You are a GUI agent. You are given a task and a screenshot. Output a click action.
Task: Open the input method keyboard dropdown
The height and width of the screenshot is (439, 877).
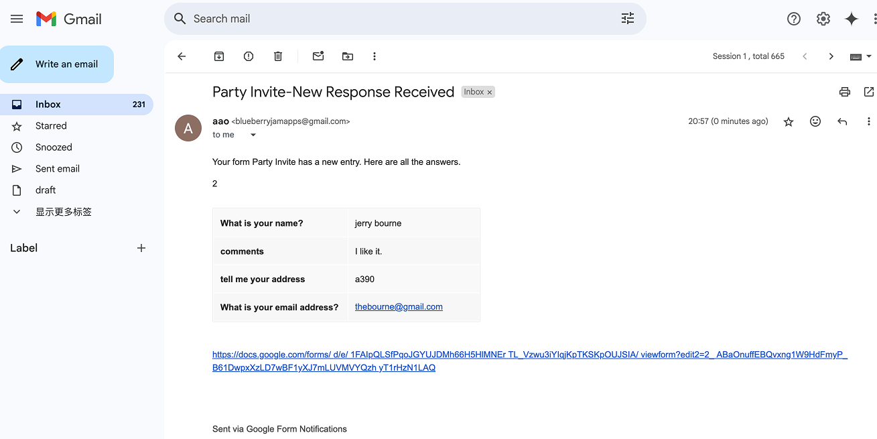860,56
